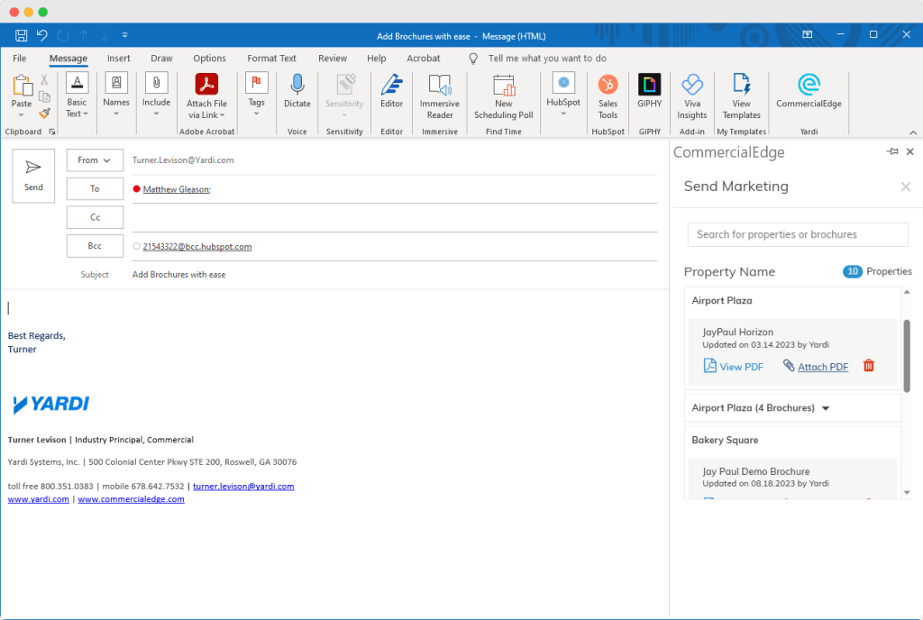
Task: Select Matthew Gleason recipient
Action: click(176, 189)
